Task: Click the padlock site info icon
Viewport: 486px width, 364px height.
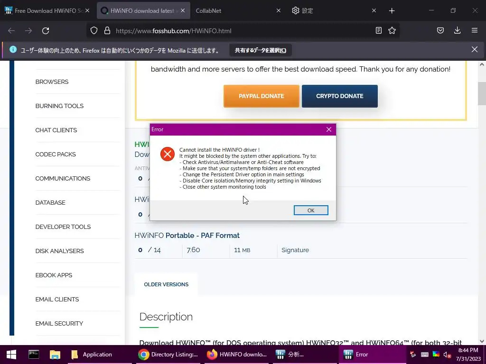Action: pos(107,30)
